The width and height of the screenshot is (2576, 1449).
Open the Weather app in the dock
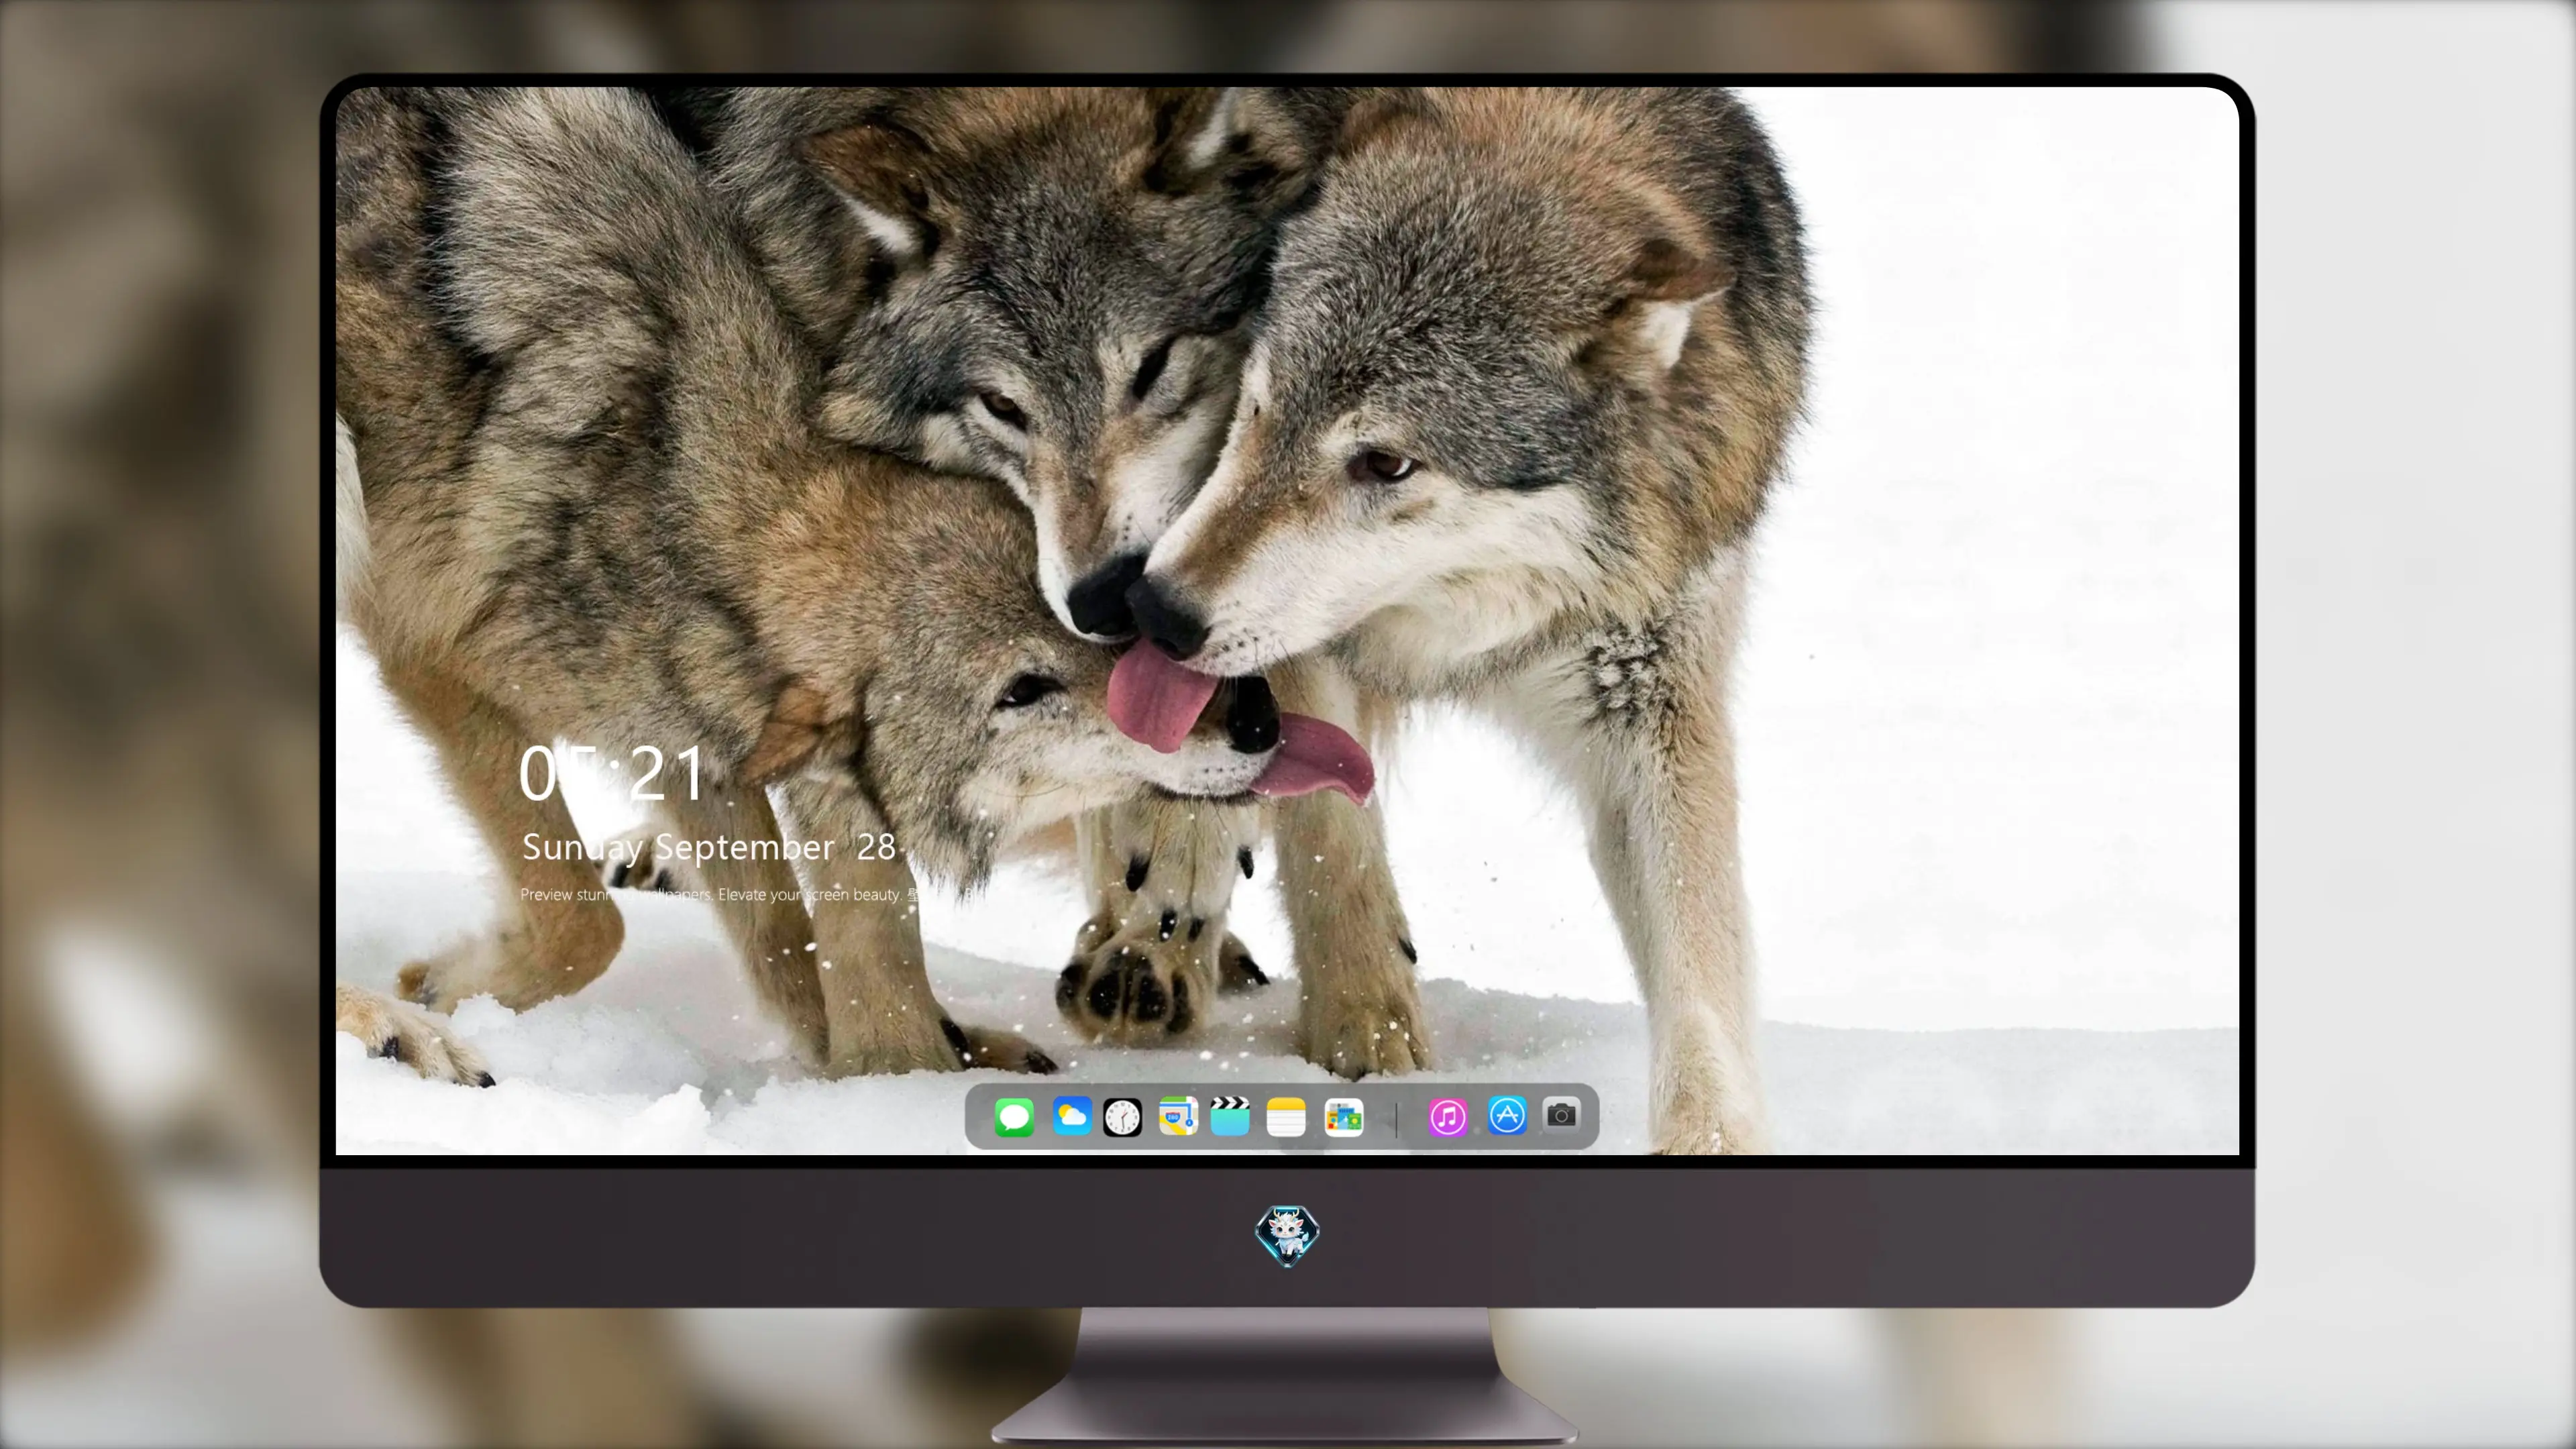1072,1116
